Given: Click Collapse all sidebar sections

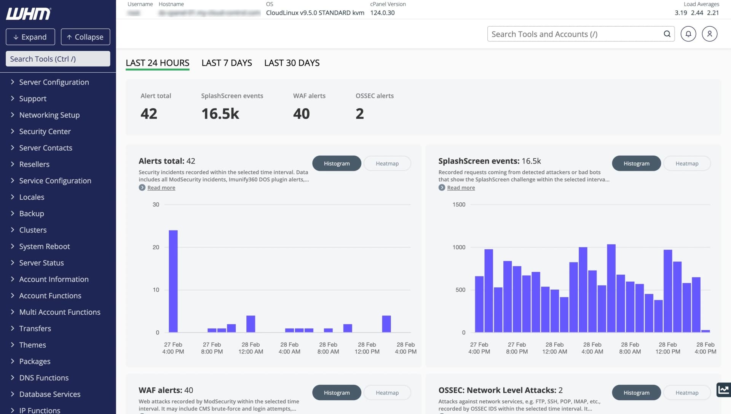Looking at the screenshot, I should click(x=85, y=37).
